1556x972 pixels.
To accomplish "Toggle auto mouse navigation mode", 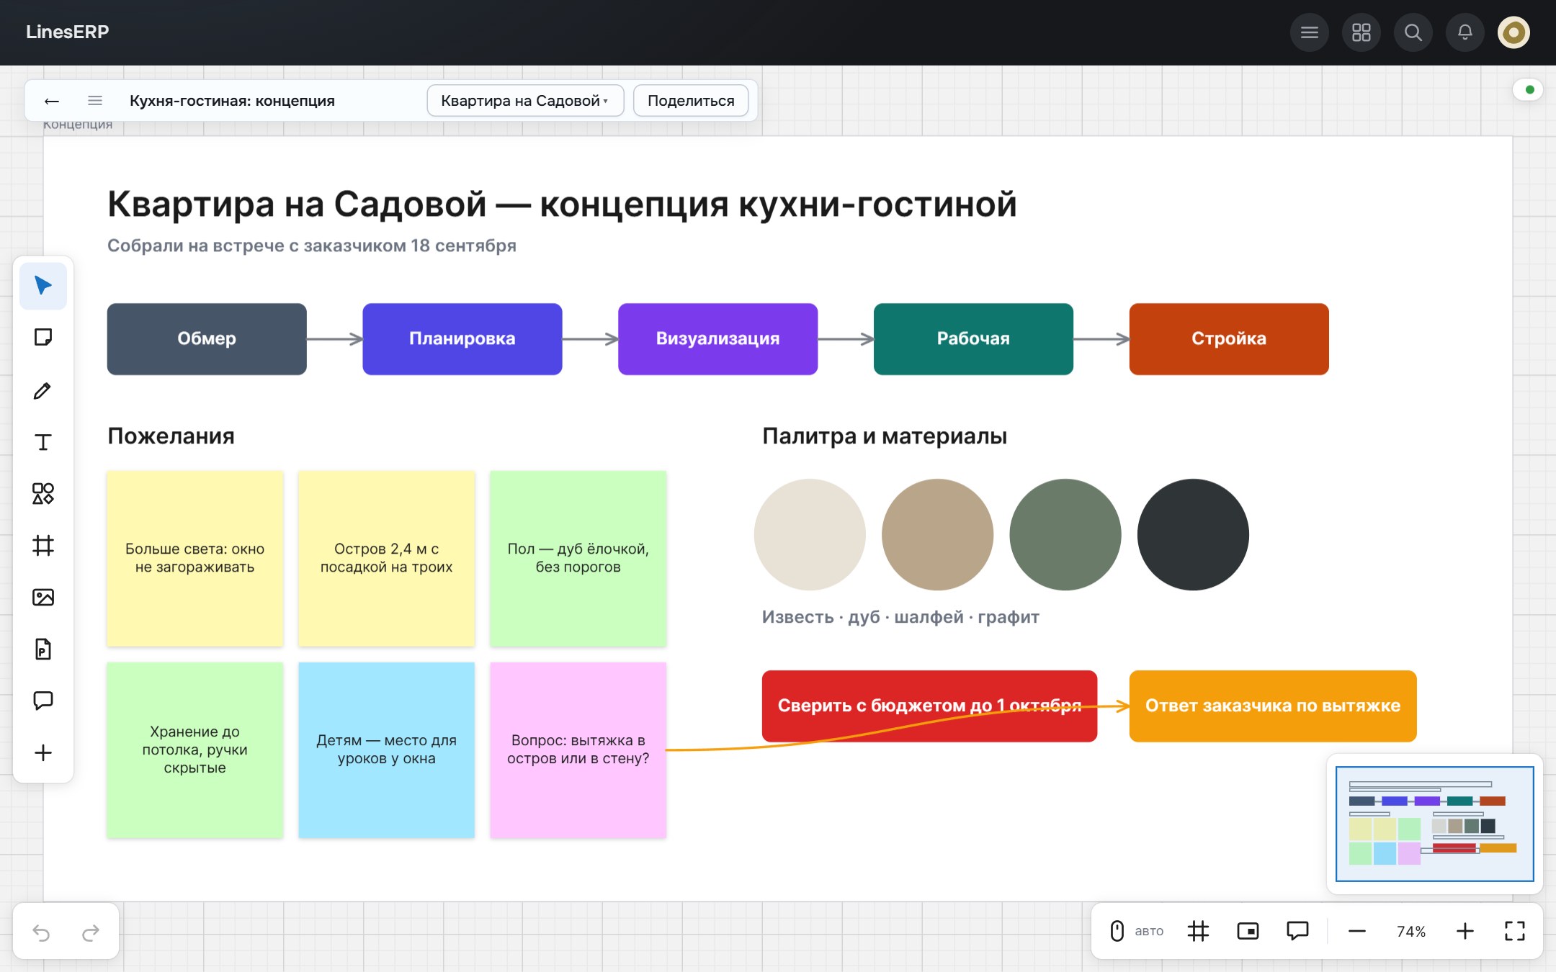I will pos(1137,931).
